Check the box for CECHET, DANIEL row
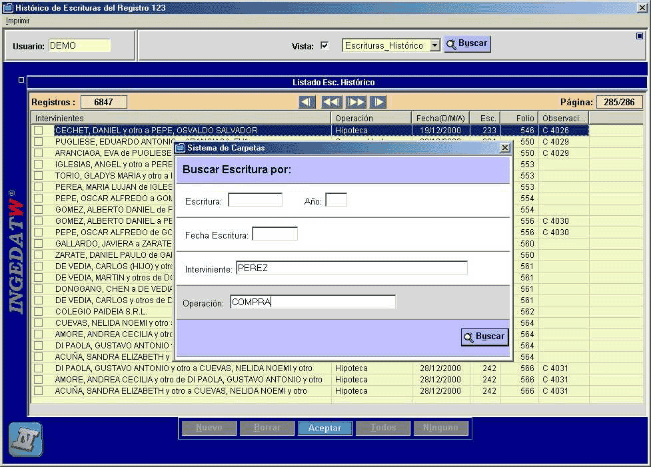Viewport: 651px width, 467px height. [x=39, y=131]
